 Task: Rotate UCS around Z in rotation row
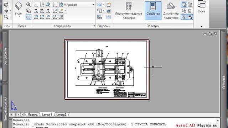tap(48, 11)
